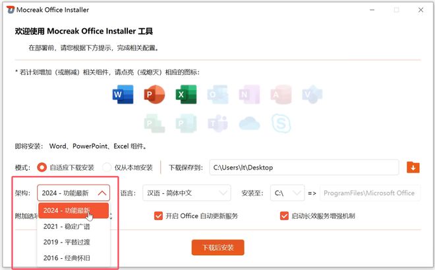Enable the Teams component icon

[x=217, y=124]
